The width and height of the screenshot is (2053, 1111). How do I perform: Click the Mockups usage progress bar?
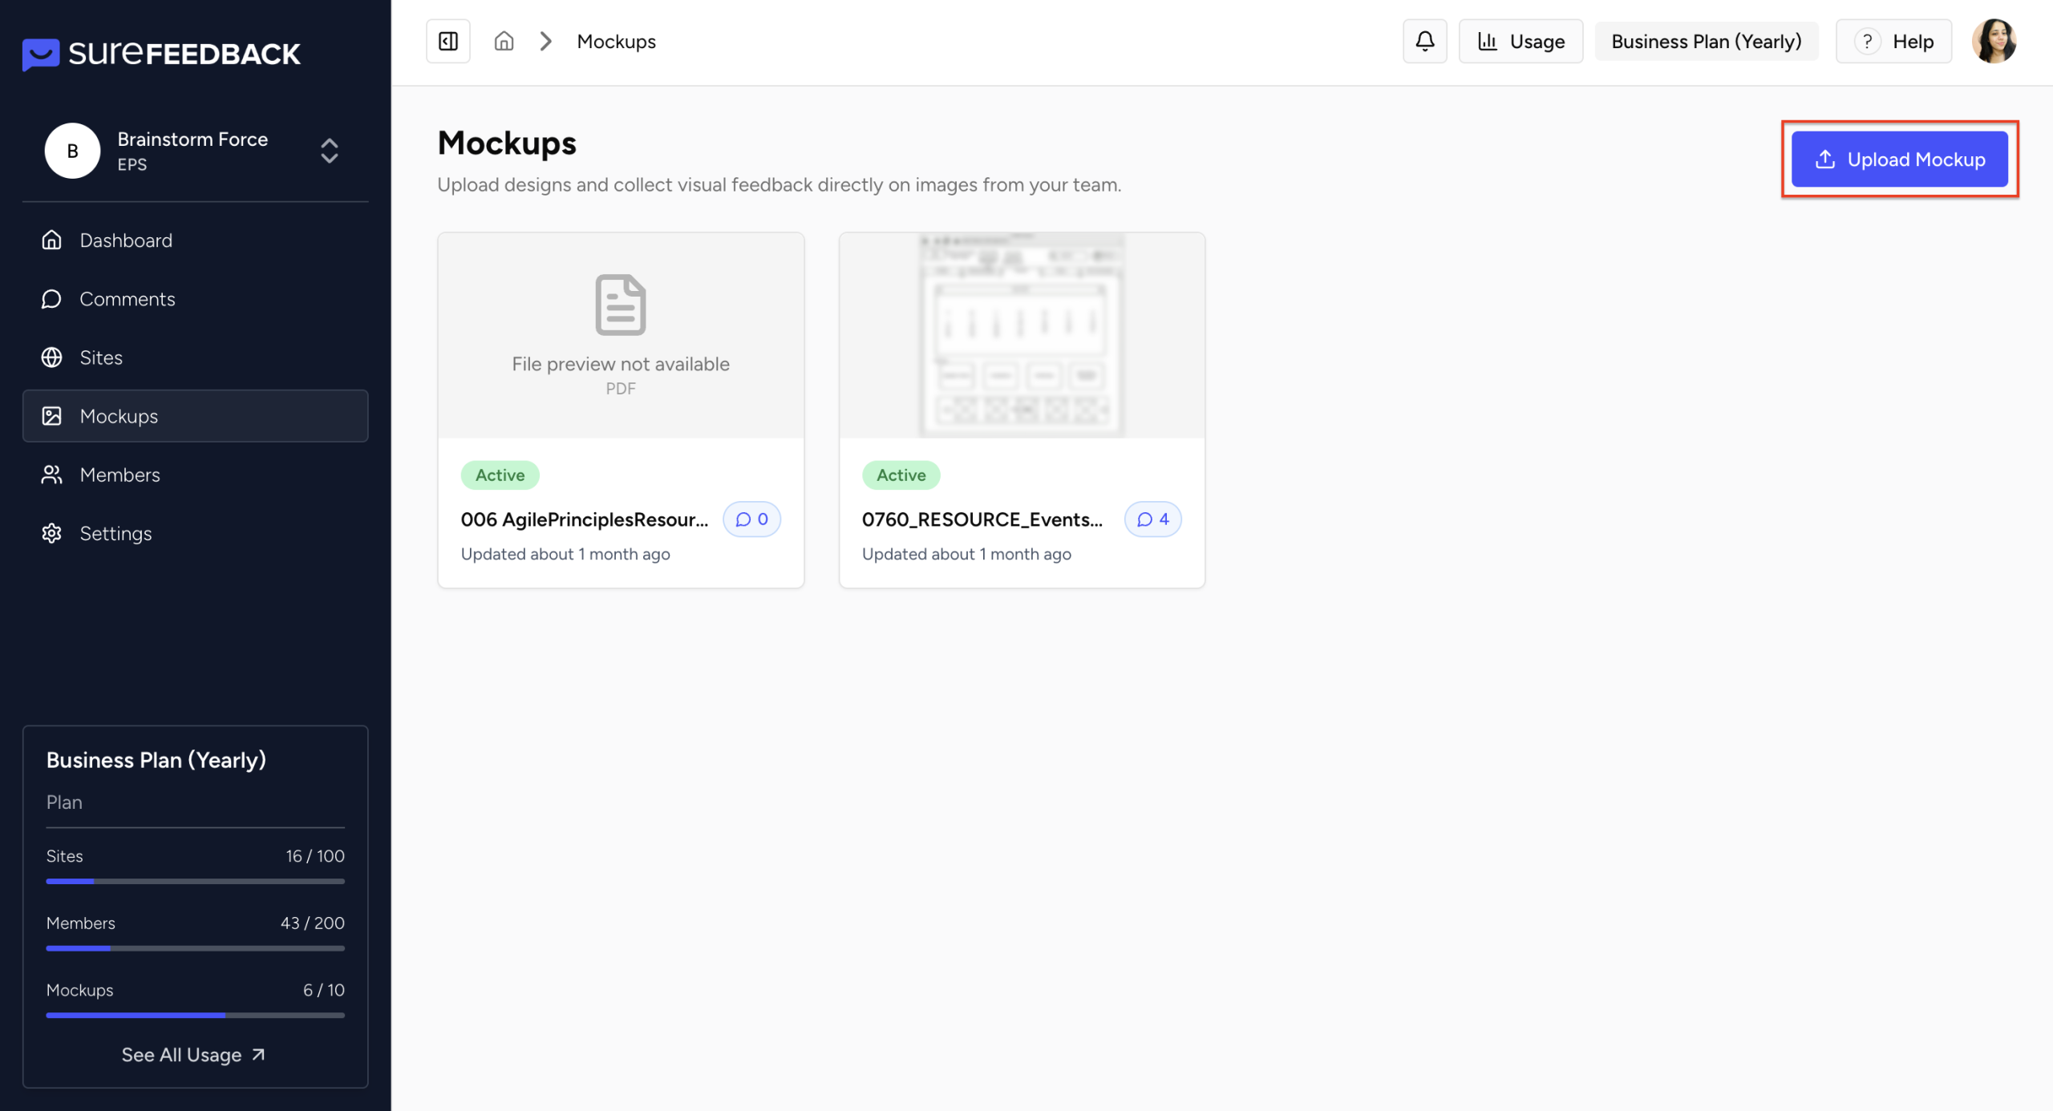pyautogui.click(x=195, y=1015)
